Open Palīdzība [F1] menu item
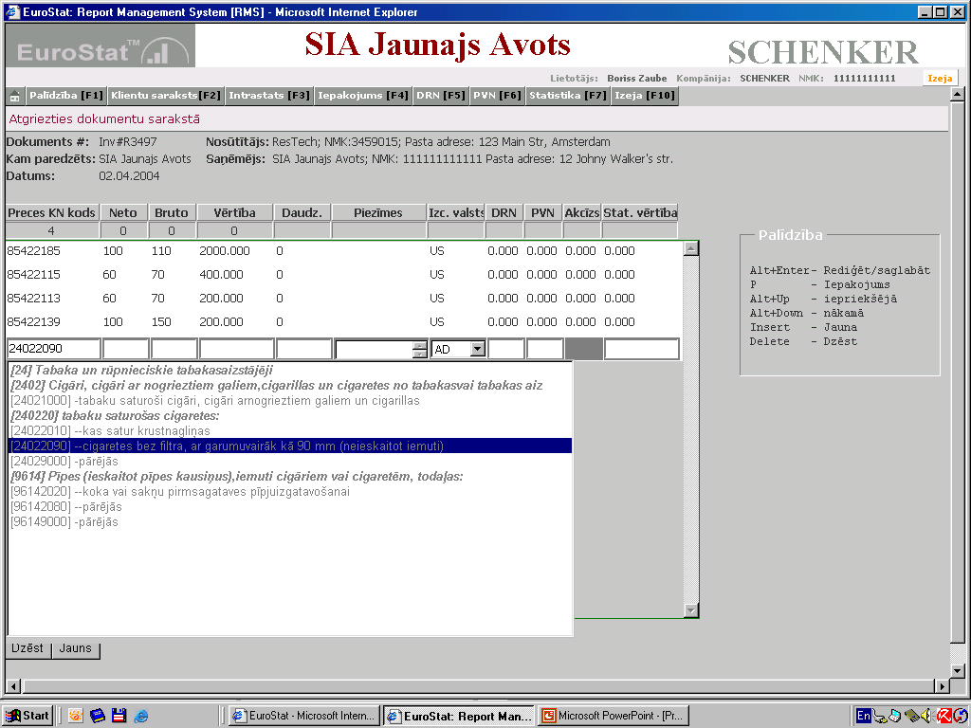The height and width of the screenshot is (728, 971). 65,96
